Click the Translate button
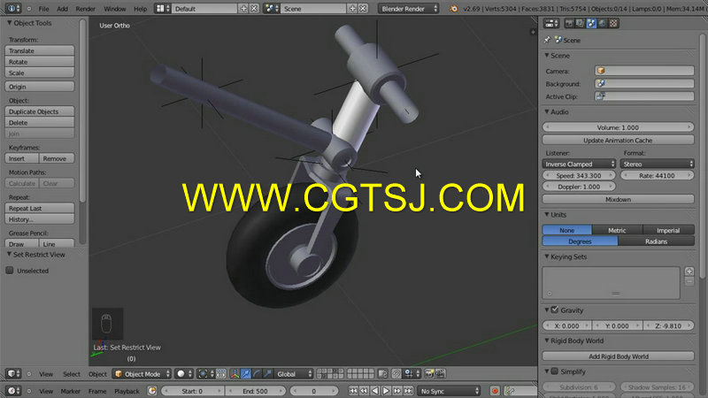This screenshot has width=708, height=398. point(40,50)
